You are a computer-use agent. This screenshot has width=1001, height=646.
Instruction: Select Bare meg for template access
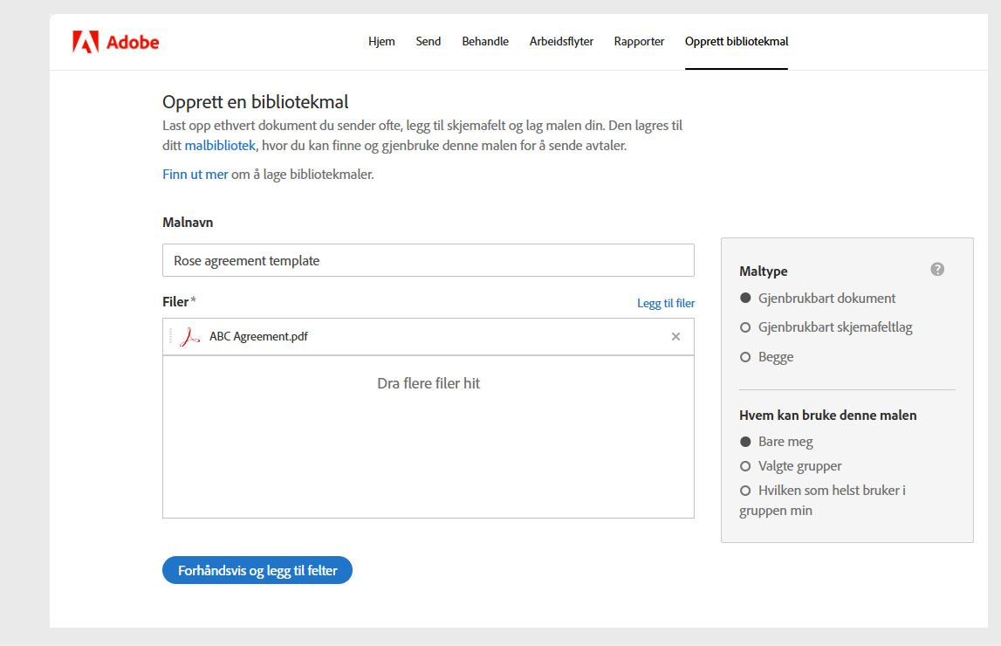tap(745, 442)
